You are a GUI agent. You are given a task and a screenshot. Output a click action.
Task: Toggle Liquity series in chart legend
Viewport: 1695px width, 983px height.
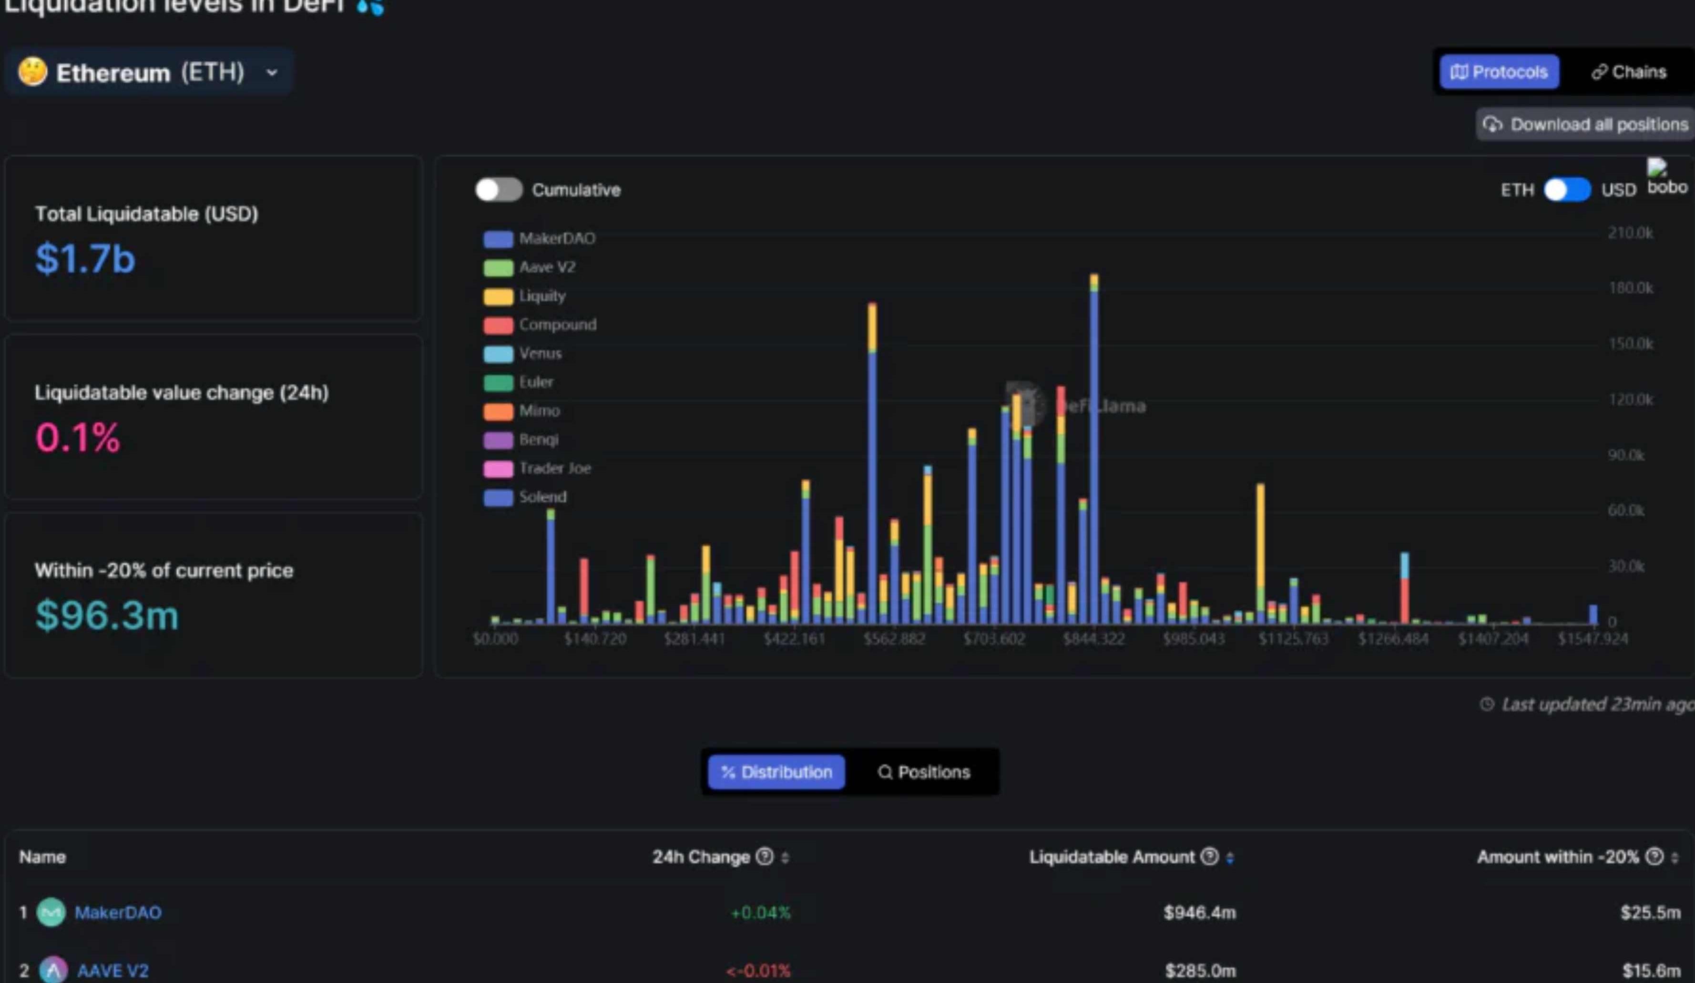pyautogui.click(x=525, y=296)
